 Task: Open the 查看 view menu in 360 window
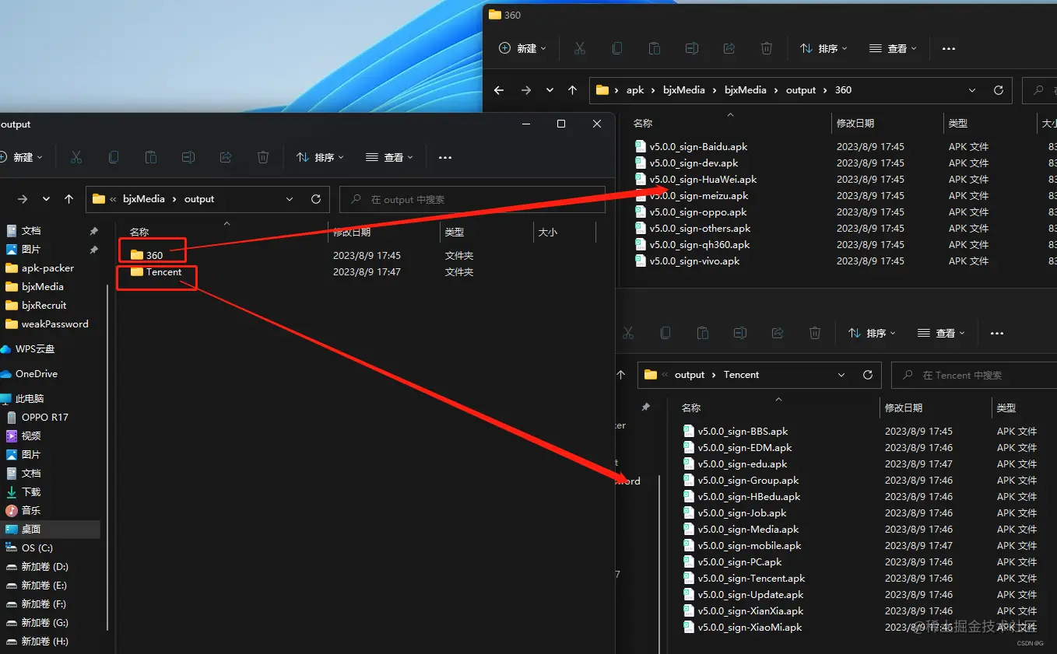click(893, 48)
